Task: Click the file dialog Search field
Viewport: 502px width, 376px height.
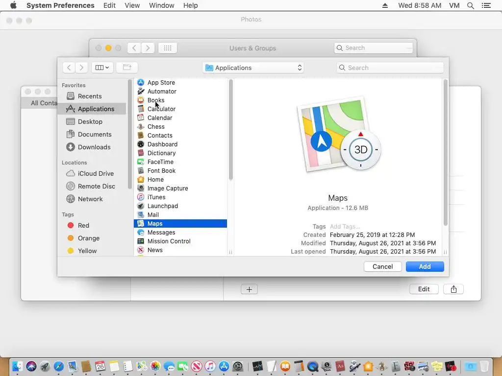Action: click(390, 68)
